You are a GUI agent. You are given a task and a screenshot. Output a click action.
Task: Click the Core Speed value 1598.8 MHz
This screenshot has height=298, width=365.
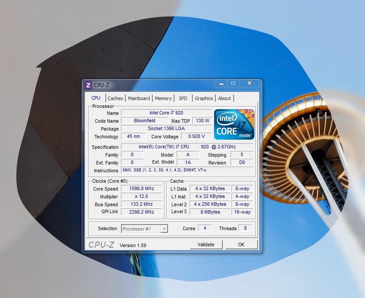pos(141,188)
